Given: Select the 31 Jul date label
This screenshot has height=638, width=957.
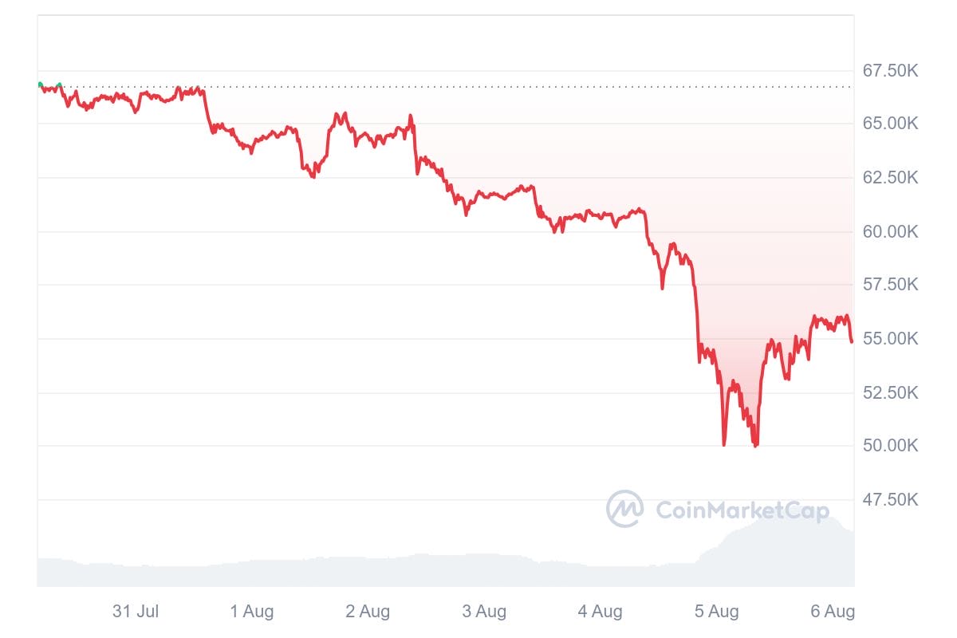Looking at the screenshot, I should pyautogui.click(x=136, y=612).
